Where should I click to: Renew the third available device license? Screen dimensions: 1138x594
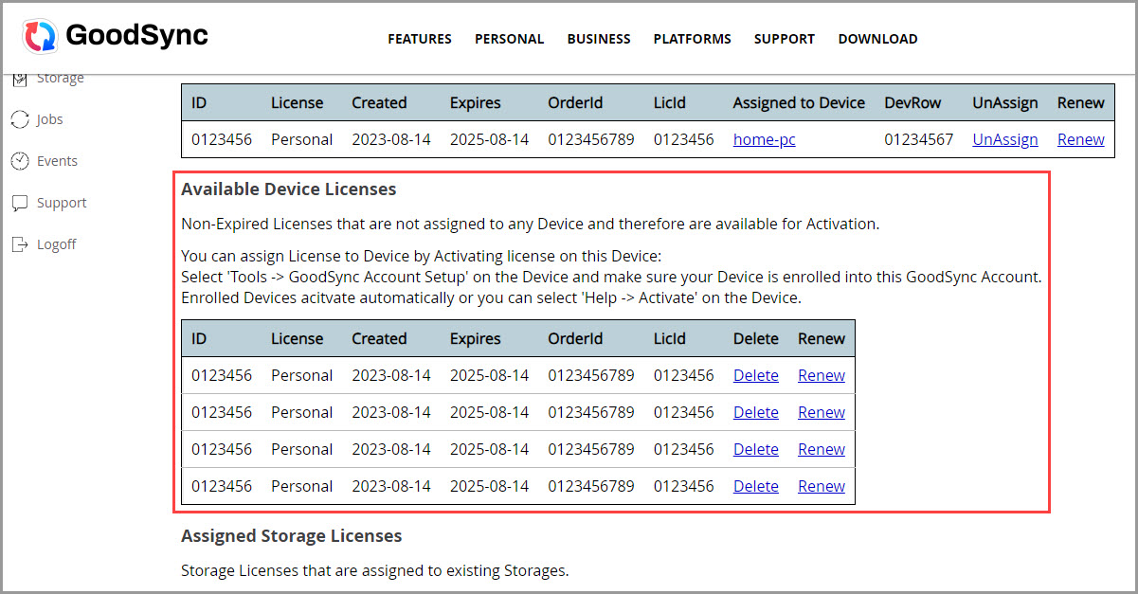[821, 448]
